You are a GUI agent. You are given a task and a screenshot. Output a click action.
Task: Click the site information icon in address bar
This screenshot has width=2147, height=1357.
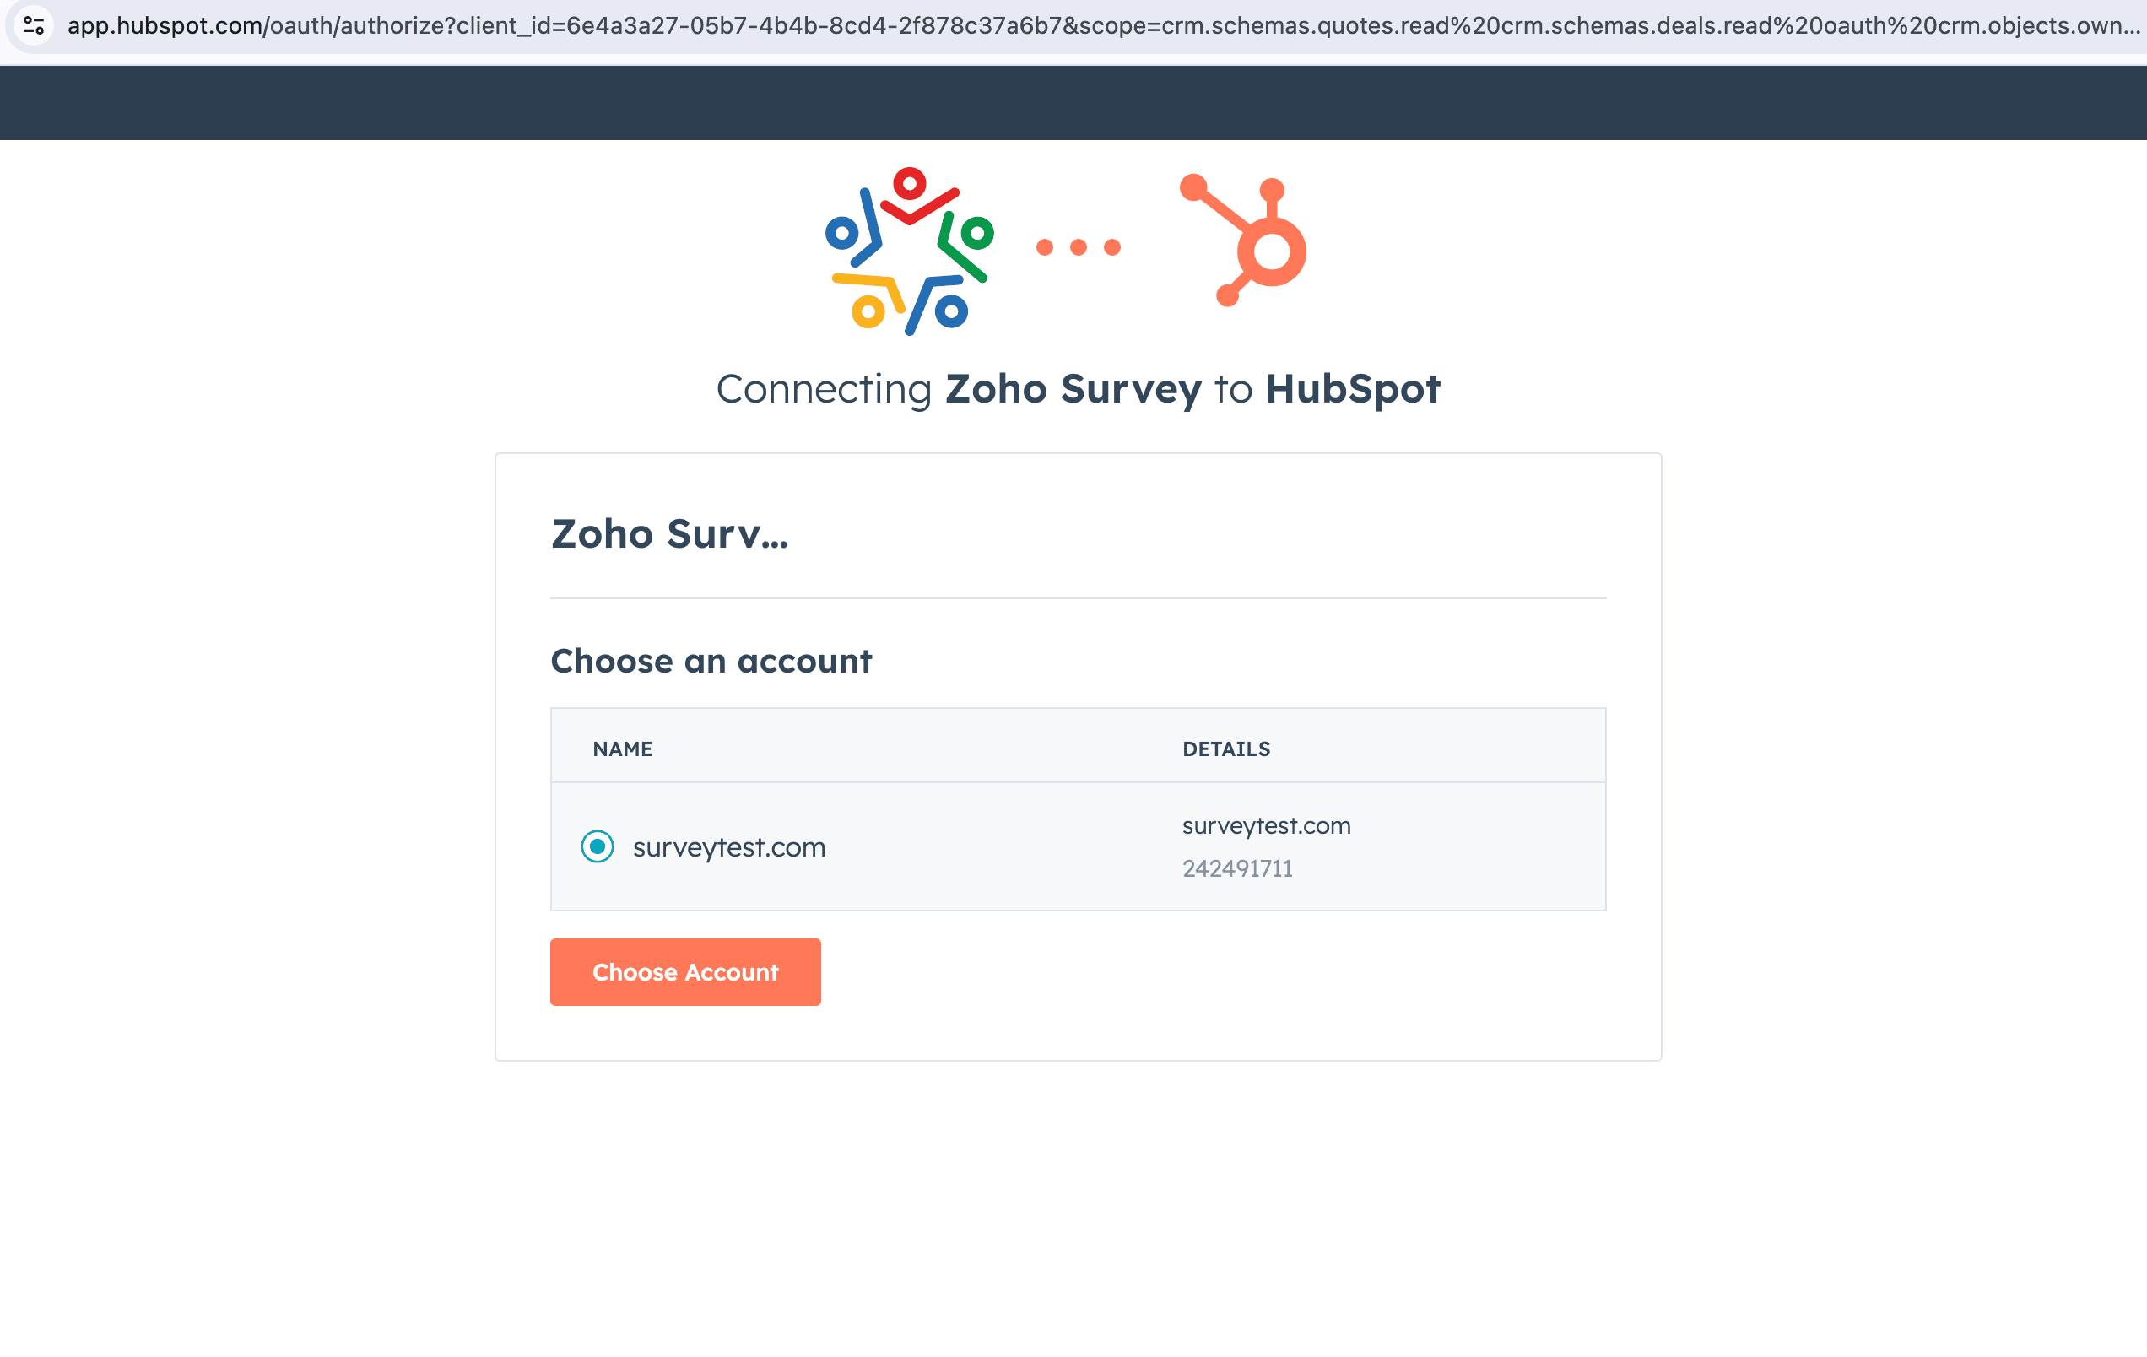pyautogui.click(x=34, y=25)
